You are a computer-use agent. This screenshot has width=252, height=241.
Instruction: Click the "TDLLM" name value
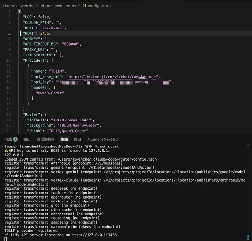[57, 71]
